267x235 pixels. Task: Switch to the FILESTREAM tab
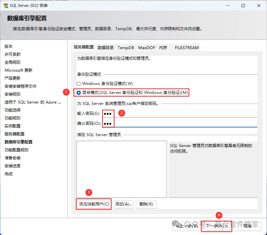click(x=187, y=48)
